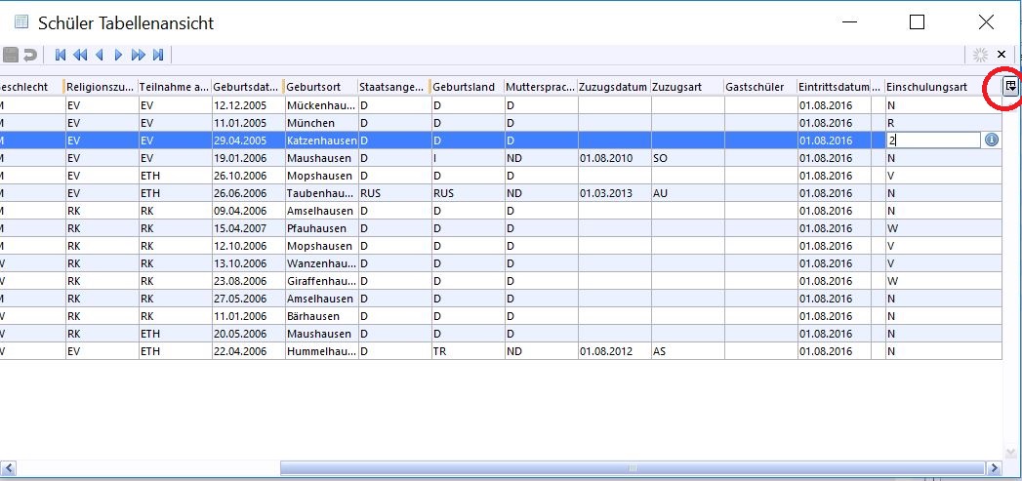
Task: Select the München birthplace cell
Action: [x=321, y=123]
